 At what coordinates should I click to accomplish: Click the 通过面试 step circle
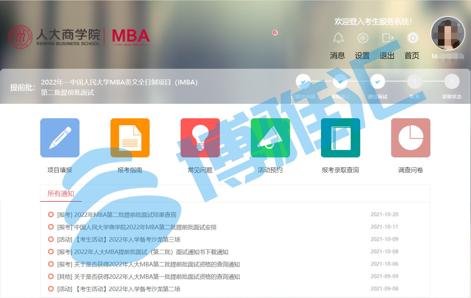[377, 81]
